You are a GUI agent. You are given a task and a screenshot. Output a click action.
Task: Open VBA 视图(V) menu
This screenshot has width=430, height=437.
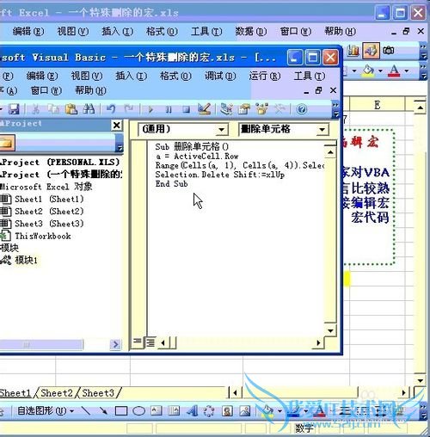87,76
